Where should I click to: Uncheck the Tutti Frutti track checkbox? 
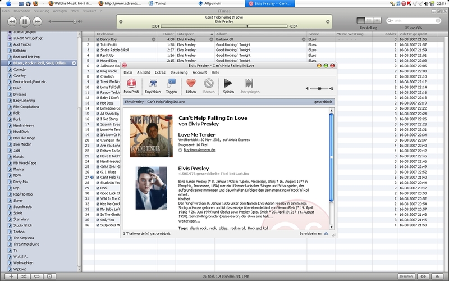pos(98,45)
